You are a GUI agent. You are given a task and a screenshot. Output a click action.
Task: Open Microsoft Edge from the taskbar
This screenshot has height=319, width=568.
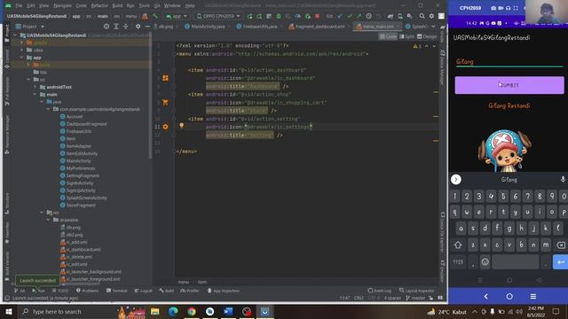coord(173,311)
